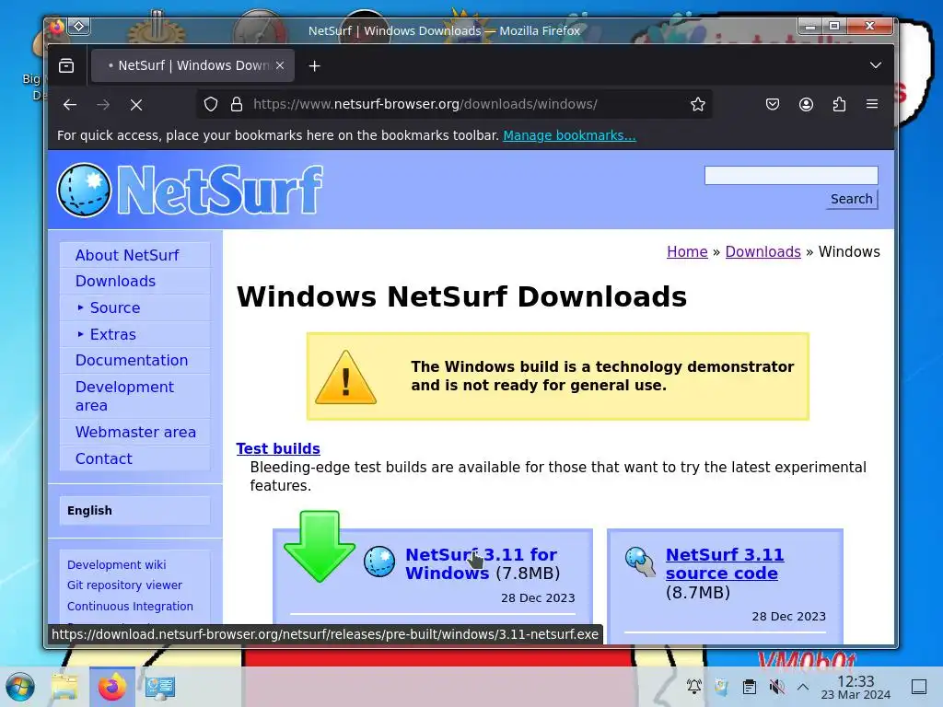
Task: Open the tracking protection shield icon
Action: coord(211,105)
